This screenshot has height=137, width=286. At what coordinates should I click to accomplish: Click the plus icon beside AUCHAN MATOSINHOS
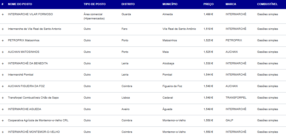point(3,52)
